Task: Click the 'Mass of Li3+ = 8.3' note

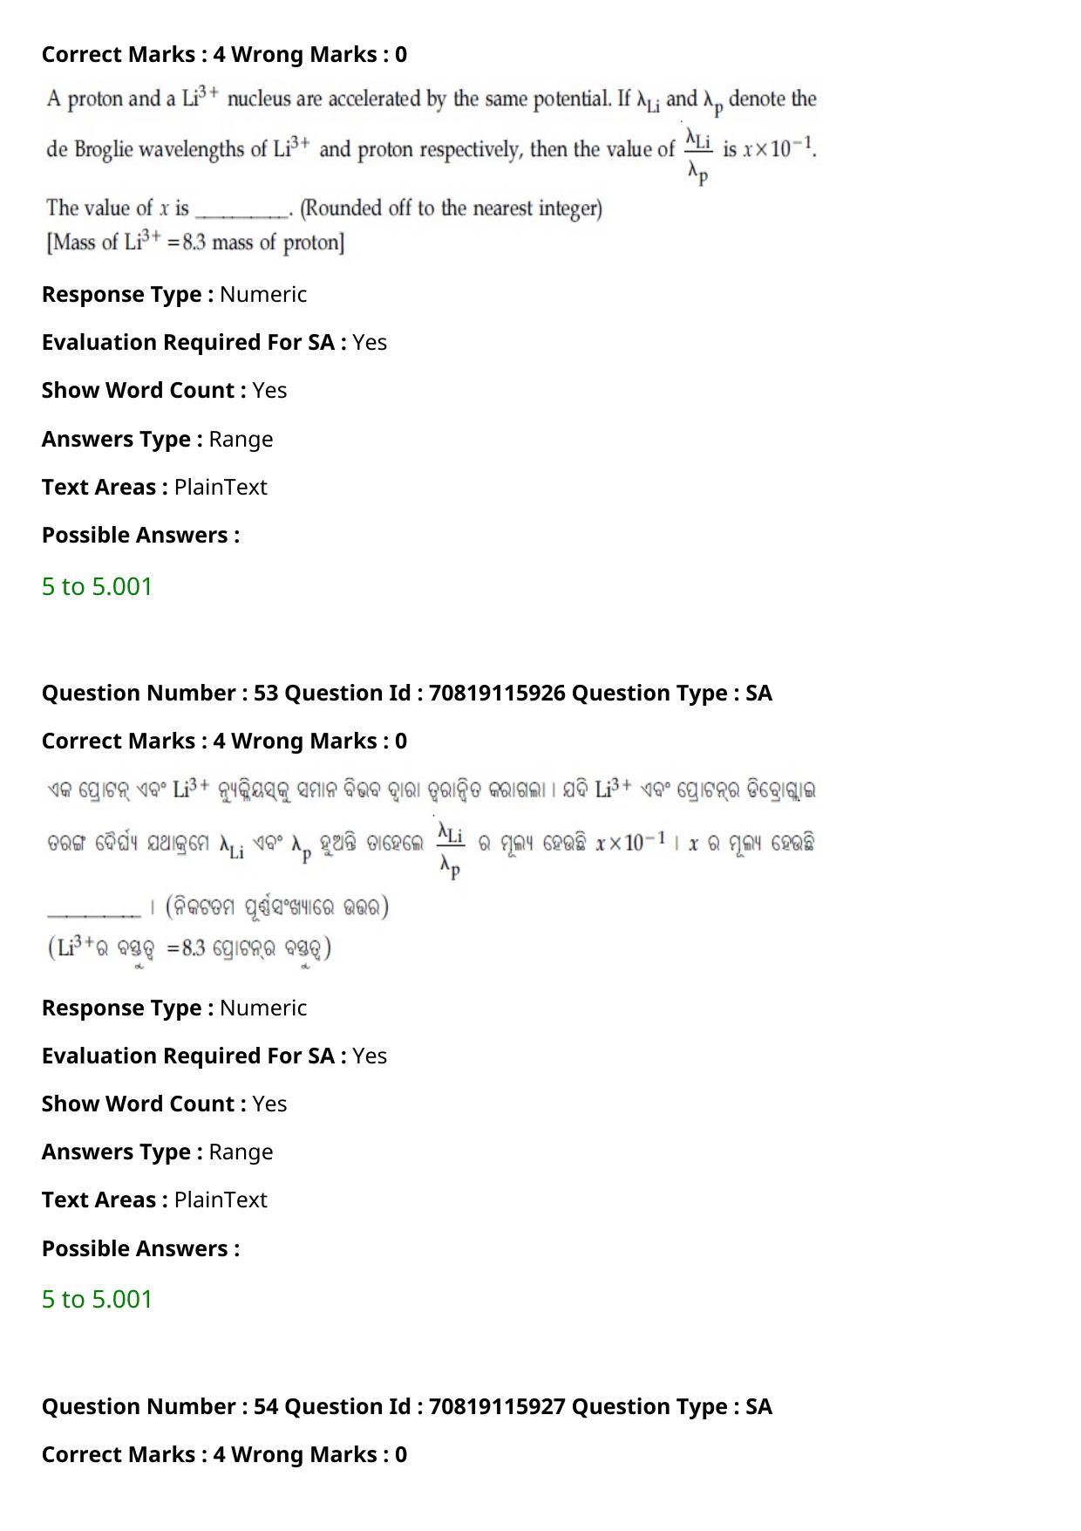Action: tap(195, 242)
